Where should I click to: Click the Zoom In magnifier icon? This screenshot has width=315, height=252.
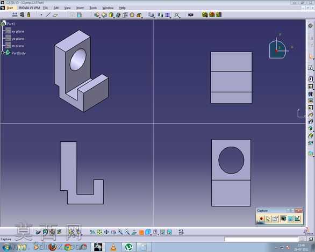click(120, 232)
